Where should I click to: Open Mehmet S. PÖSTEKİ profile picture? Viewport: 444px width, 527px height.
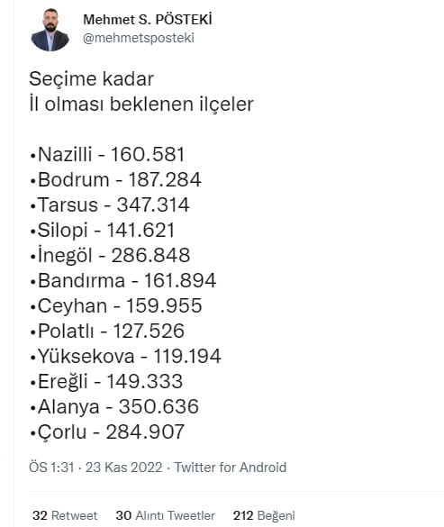tap(50, 30)
